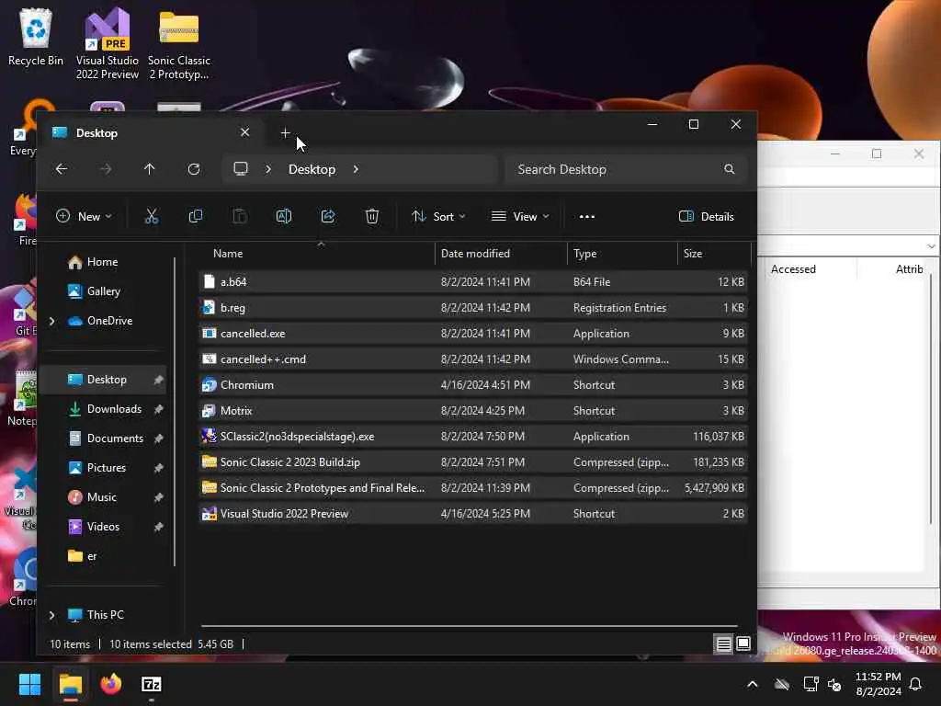Image resolution: width=941 pixels, height=706 pixels.
Task: Open the View dropdown menu
Action: coord(520,216)
